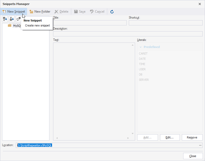The height and width of the screenshot is (161, 205).
Task: Click the Add... literal button
Action: click(x=147, y=137)
